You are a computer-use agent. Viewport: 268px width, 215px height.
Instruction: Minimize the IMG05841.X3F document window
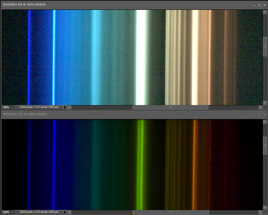(x=254, y=115)
